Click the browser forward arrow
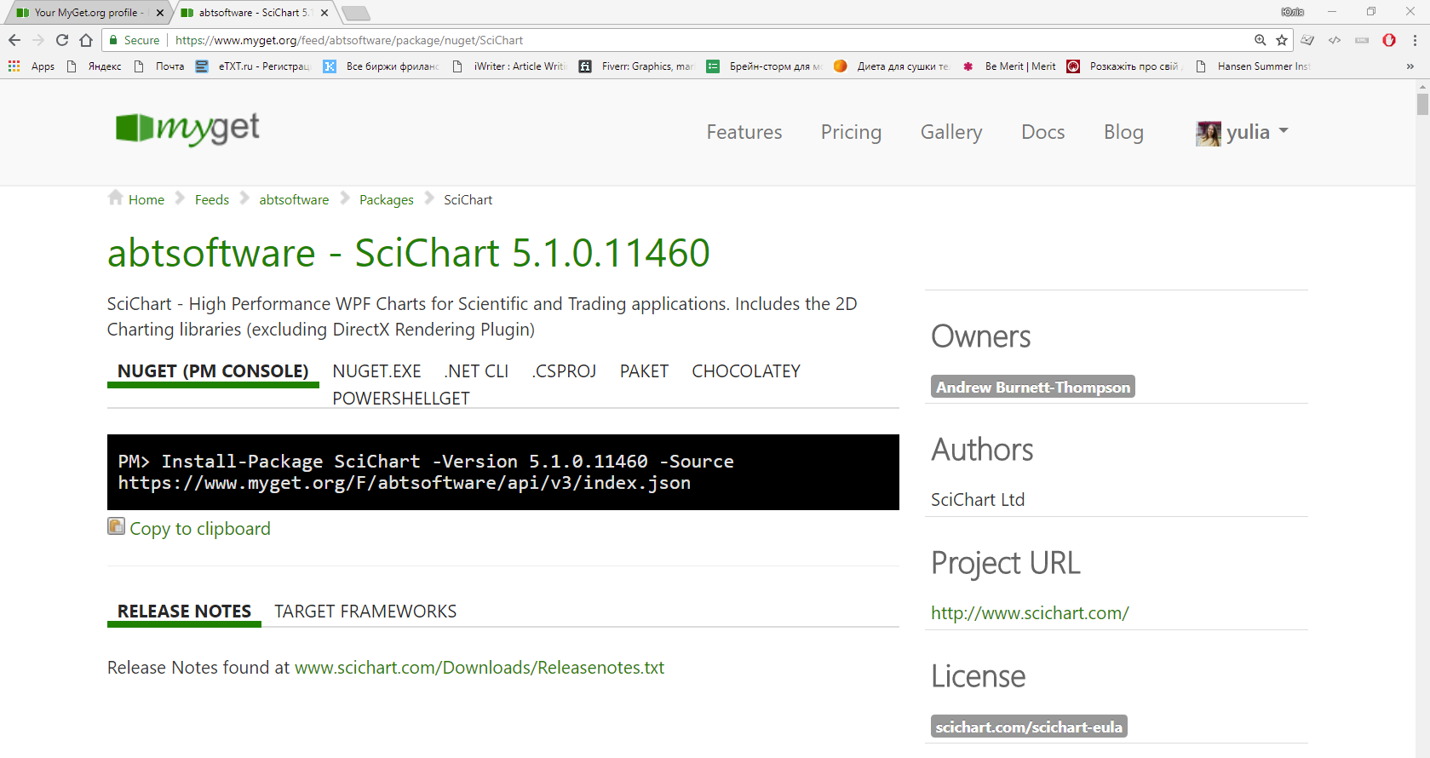 (x=38, y=40)
